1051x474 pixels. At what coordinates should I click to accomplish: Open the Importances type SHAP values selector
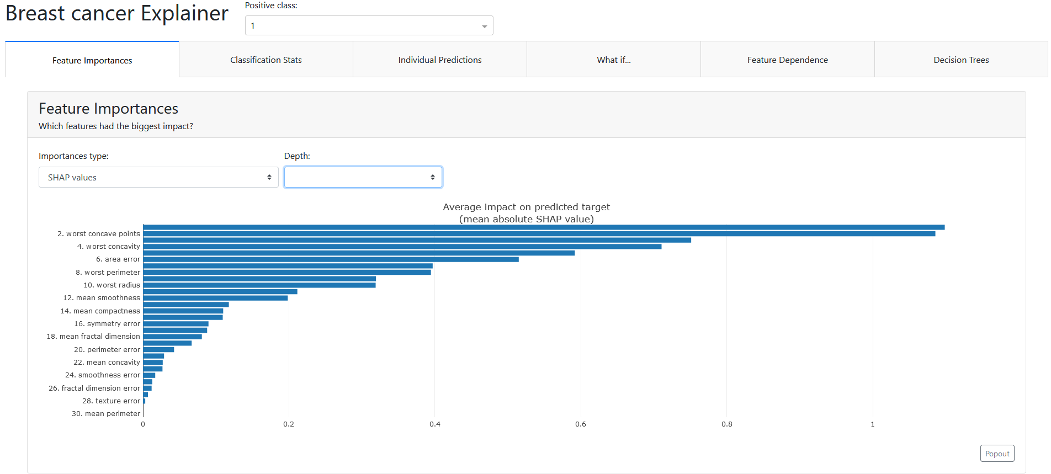[158, 177]
